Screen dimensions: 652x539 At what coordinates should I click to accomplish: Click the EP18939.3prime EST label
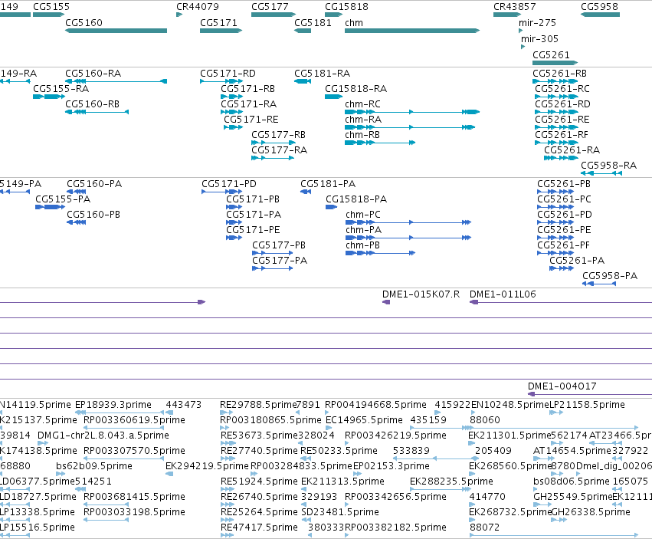(113, 405)
